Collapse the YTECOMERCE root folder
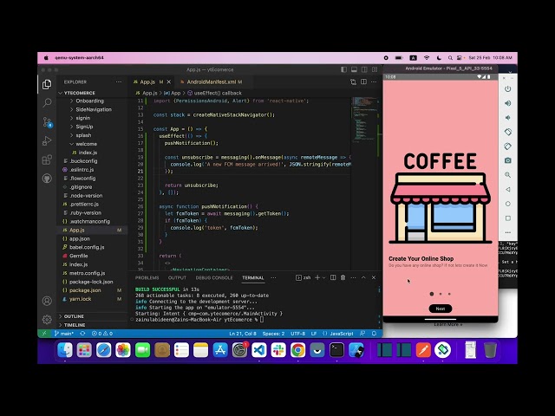Screen dimensions: 555x416 click(79, 93)
